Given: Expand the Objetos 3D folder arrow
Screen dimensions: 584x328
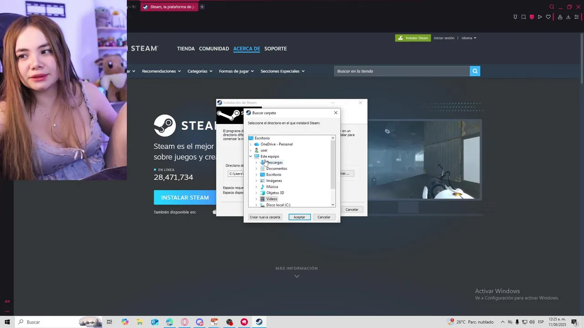Looking at the screenshot, I should click(x=256, y=193).
